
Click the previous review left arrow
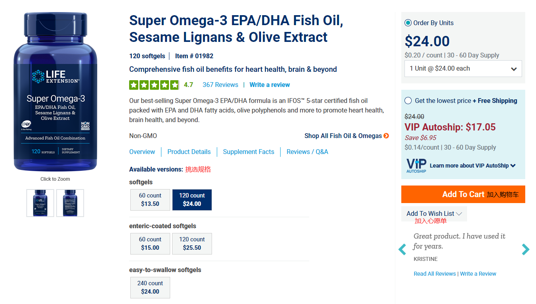pos(402,250)
